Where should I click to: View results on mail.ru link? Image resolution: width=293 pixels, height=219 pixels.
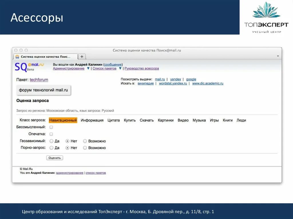[160, 79]
